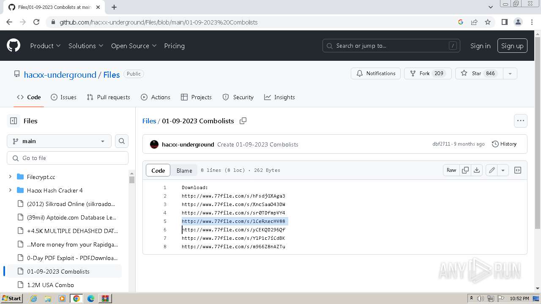Switch to Code view toggle
The width and height of the screenshot is (541, 304).
click(158, 170)
